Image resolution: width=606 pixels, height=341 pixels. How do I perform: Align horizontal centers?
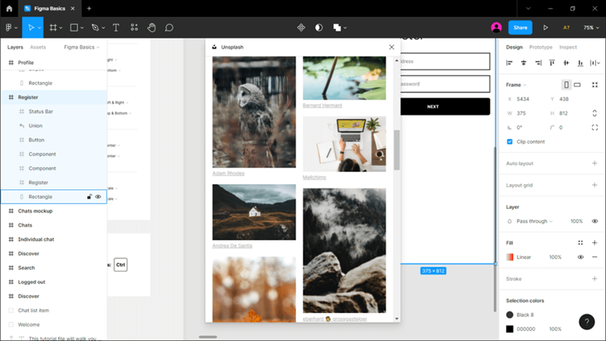click(x=523, y=63)
